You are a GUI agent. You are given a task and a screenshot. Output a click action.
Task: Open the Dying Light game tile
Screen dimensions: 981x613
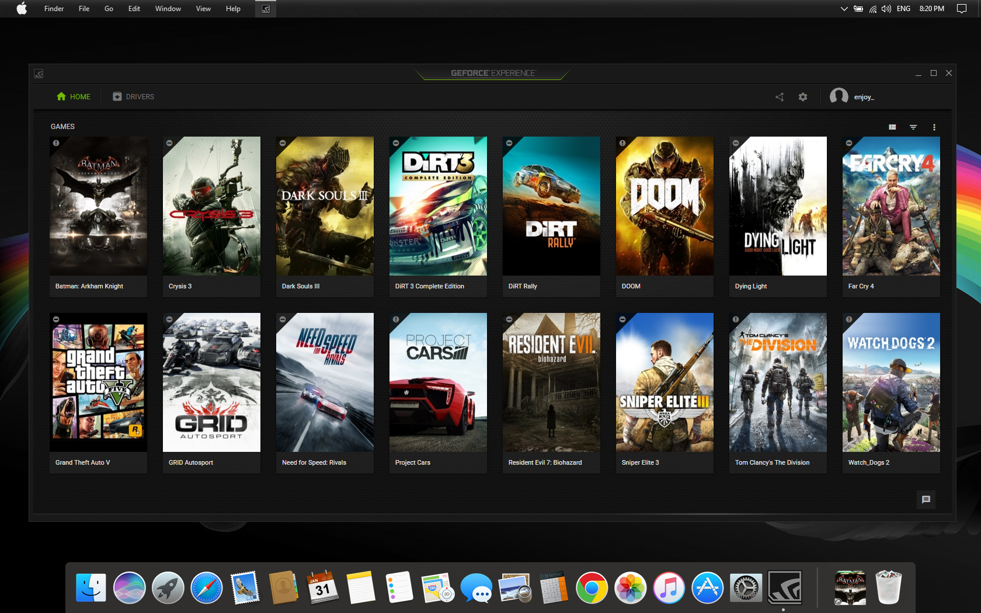point(778,217)
